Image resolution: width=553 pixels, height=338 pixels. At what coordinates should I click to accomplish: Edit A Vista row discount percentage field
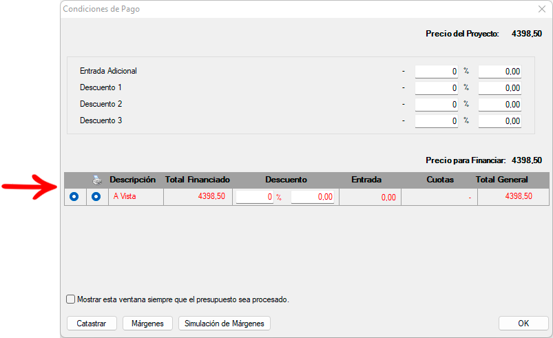[255, 197]
